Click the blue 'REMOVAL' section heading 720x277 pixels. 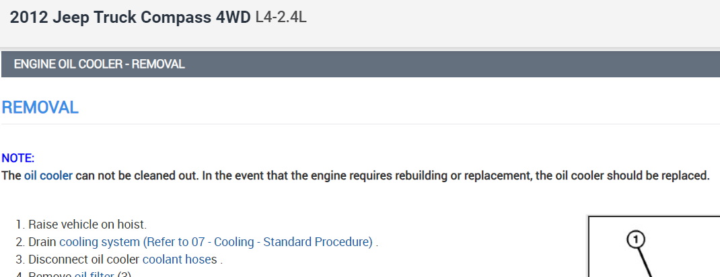pyautogui.click(x=40, y=108)
